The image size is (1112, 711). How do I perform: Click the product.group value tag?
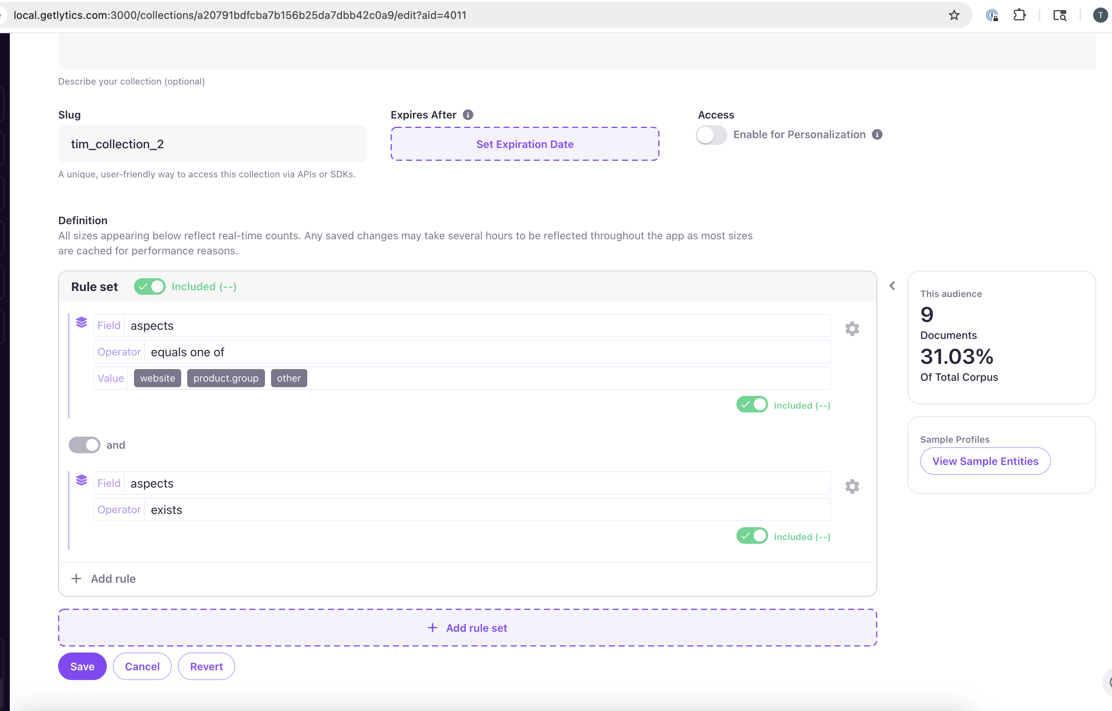(226, 378)
